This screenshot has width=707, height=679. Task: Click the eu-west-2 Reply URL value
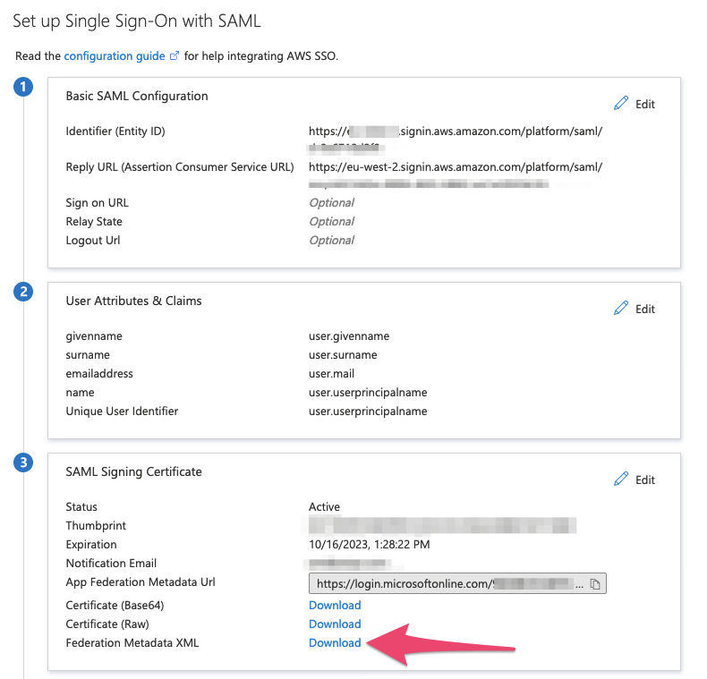coord(455,167)
